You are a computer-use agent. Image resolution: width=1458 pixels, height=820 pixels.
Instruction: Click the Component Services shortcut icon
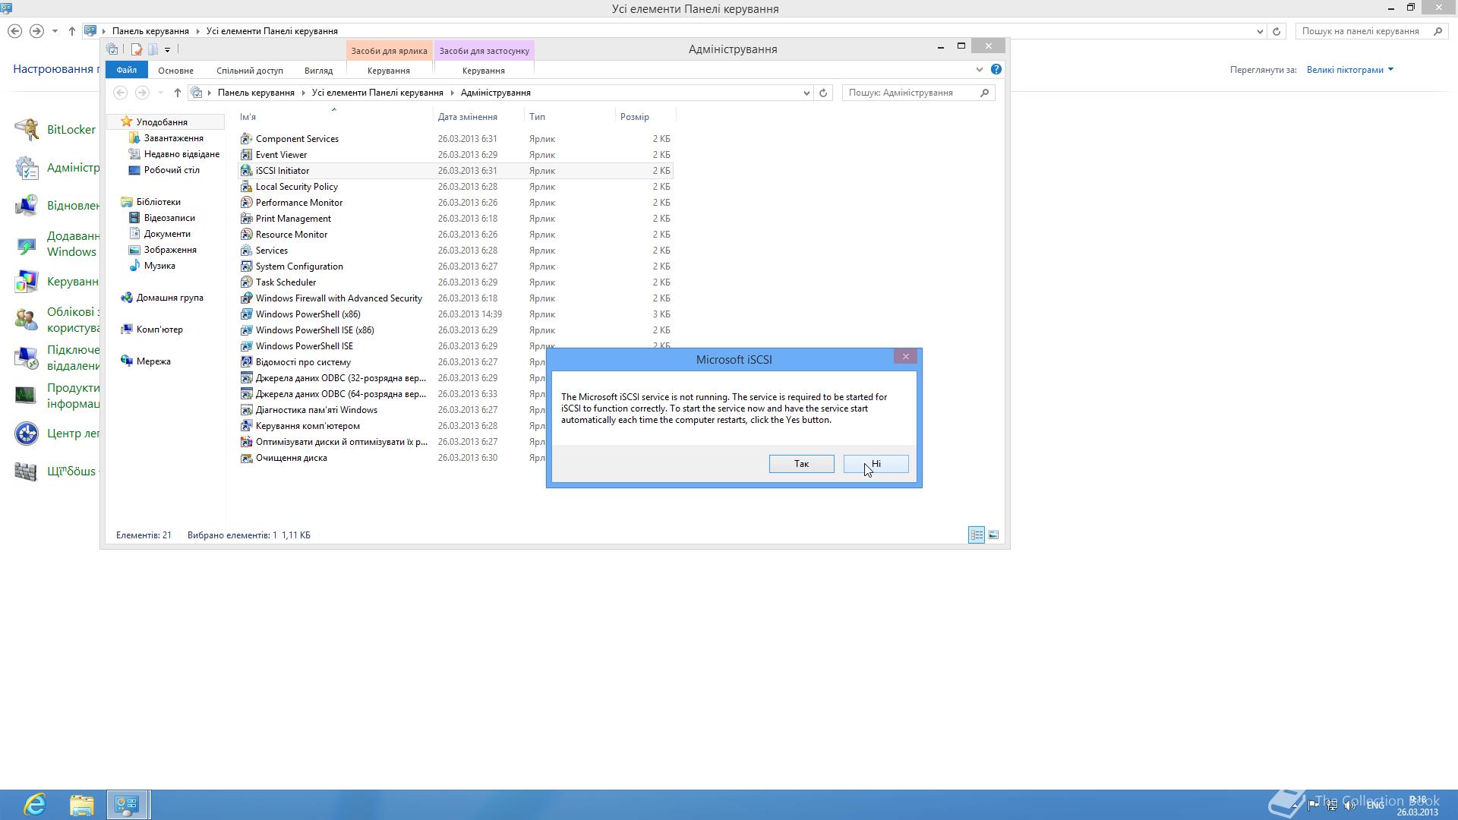(x=246, y=139)
